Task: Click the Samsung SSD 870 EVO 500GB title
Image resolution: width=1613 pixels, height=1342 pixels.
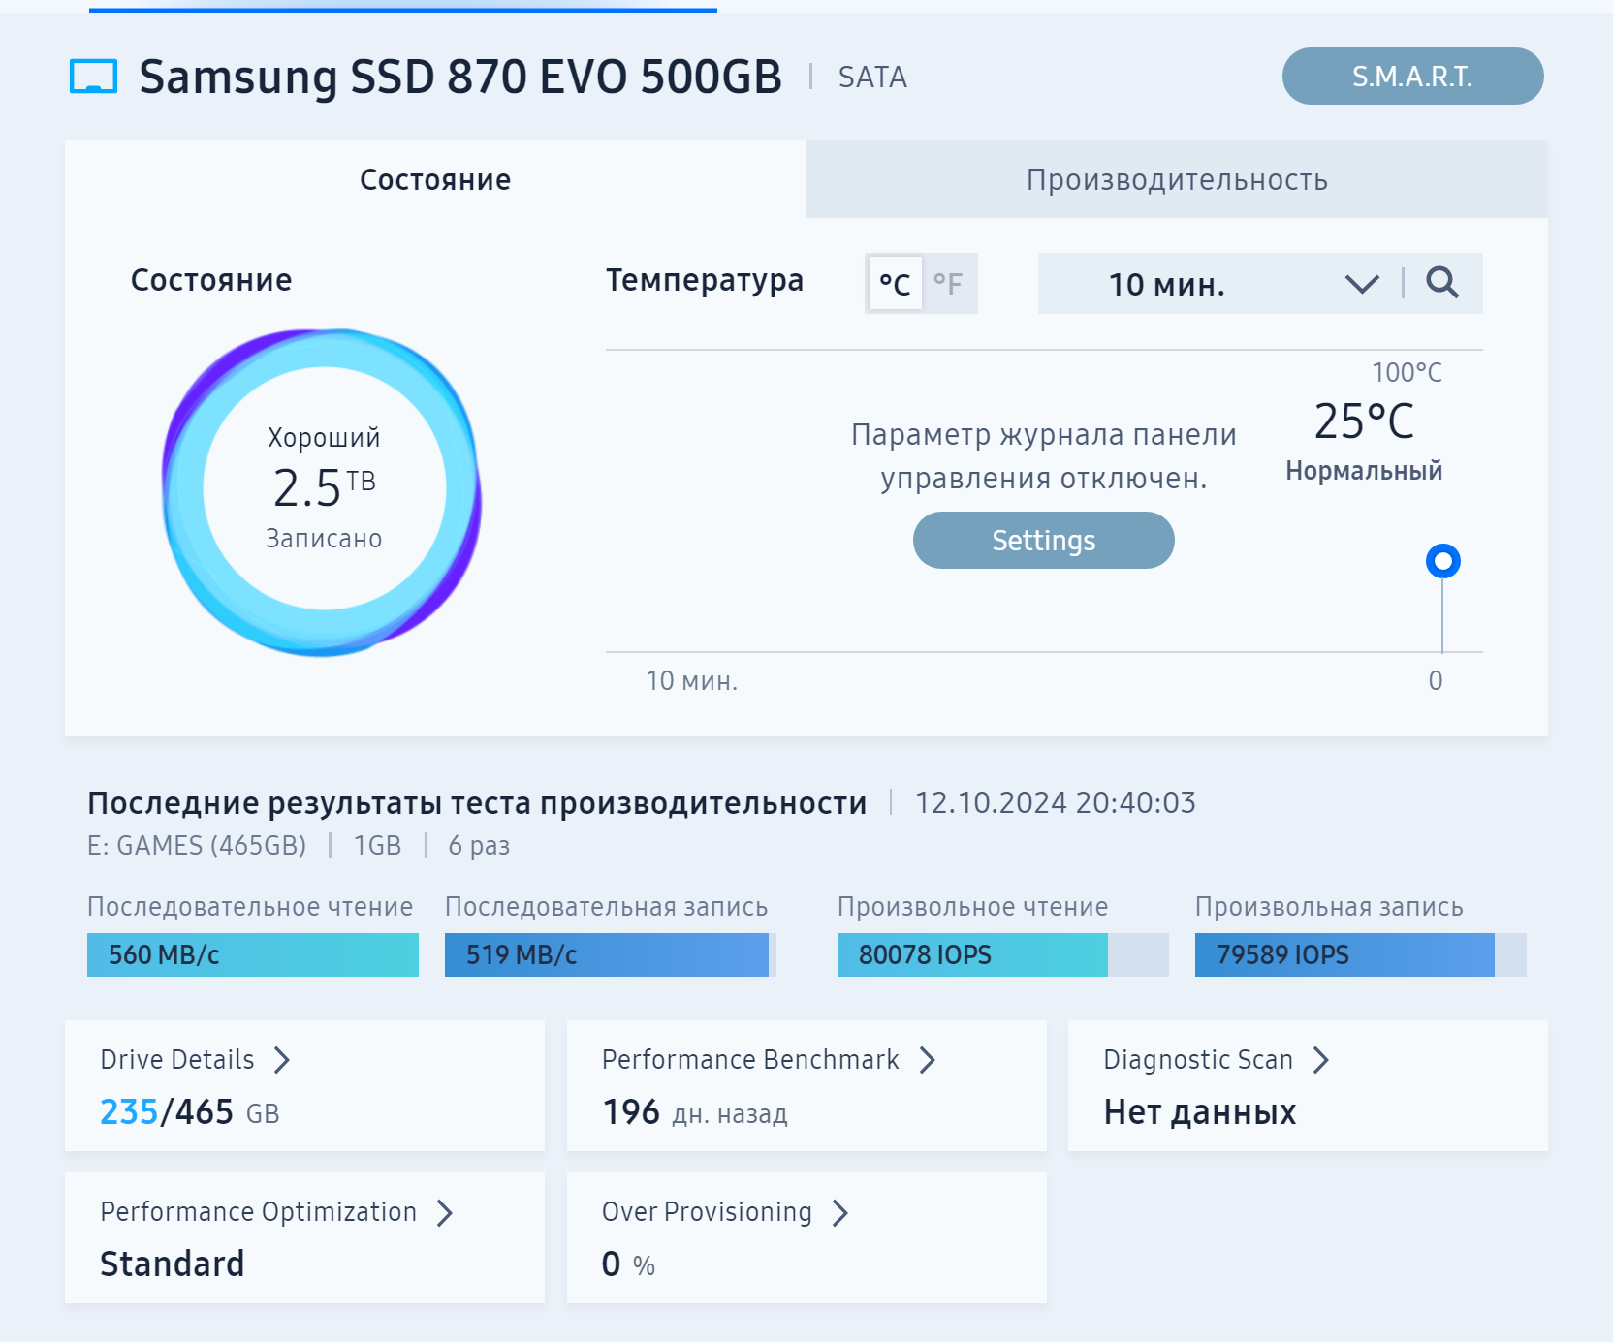Action: point(460,77)
